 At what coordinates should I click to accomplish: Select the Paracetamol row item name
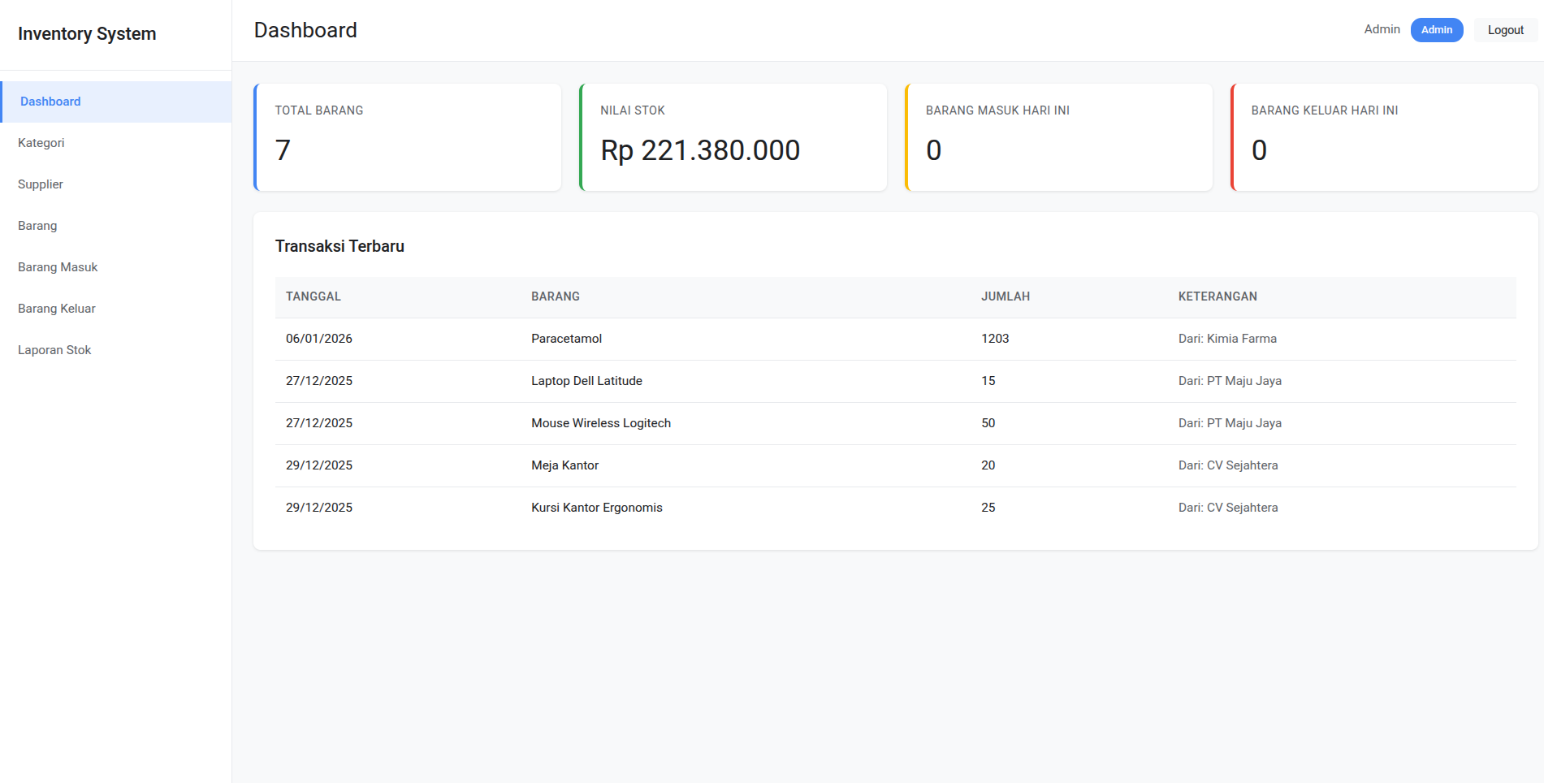pos(566,339)
